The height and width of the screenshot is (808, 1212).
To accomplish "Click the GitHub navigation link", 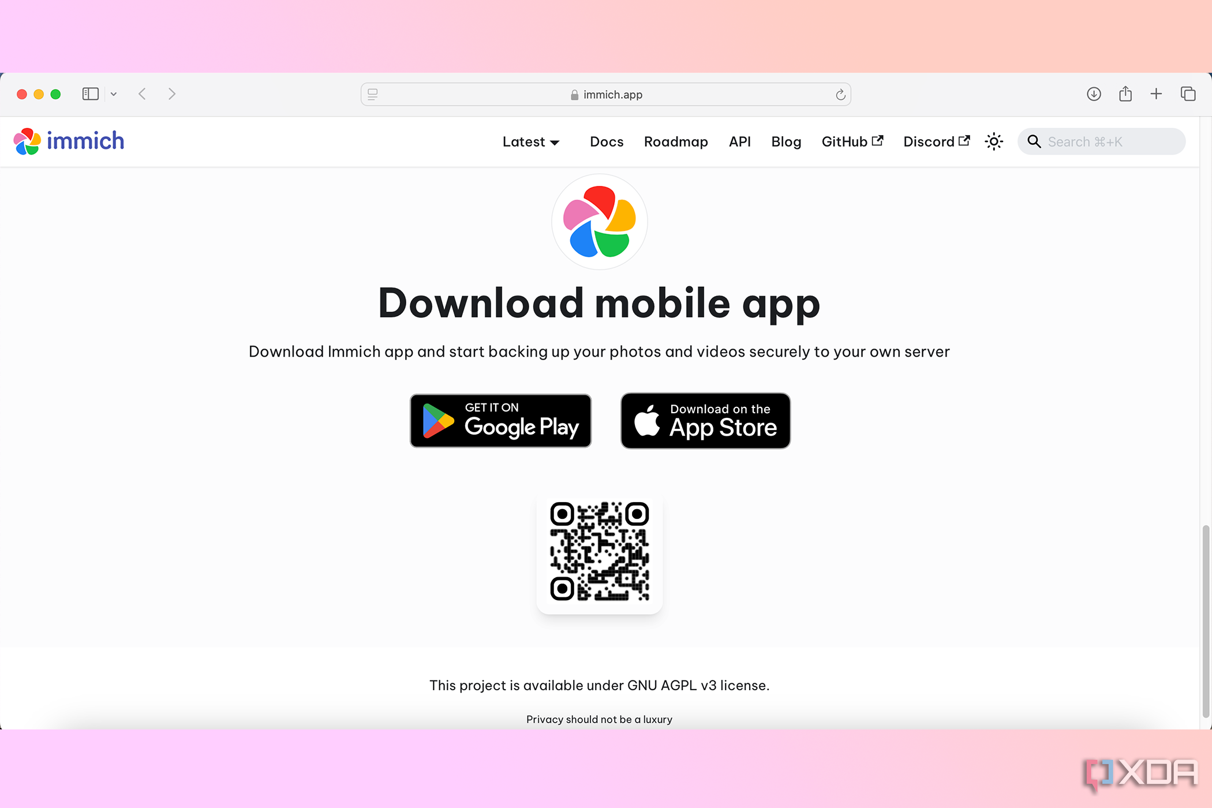I will pyautogui.click(x=851, y=141).
